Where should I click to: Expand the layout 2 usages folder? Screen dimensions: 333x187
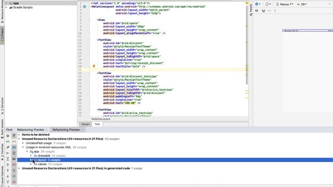[31, 160]
